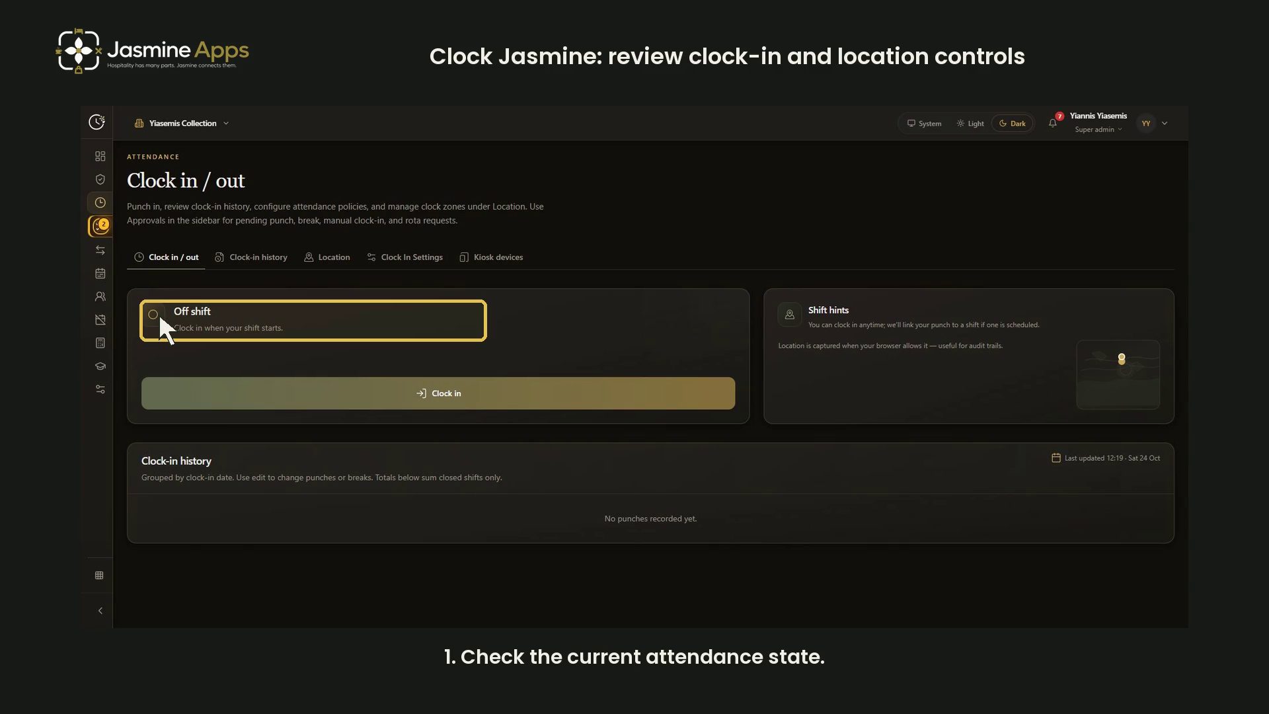Open the Clock In Settings tab
Screen dimensions: 1269x714
pos(404,257)
